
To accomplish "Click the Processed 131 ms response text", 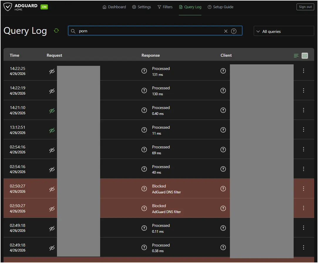I will click(161, 71).
